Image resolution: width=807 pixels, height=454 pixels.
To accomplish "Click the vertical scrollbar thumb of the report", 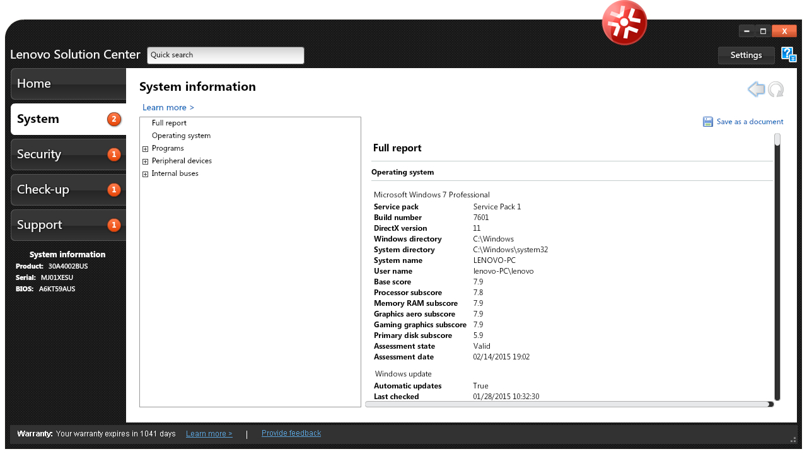I will 777,139.
